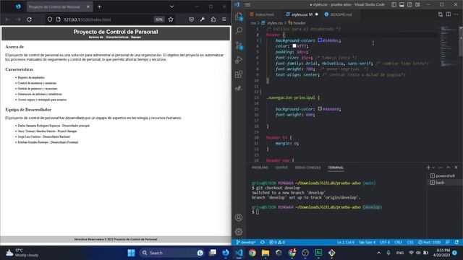The width and height of the screenshot is (463, 260).
Task: Open Firefox developer tools wrench icon
Action: pyautogui.click(x=203, y=19)
